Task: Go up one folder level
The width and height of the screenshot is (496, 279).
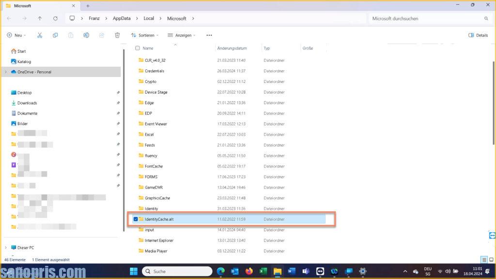Action: click(40, 18)
